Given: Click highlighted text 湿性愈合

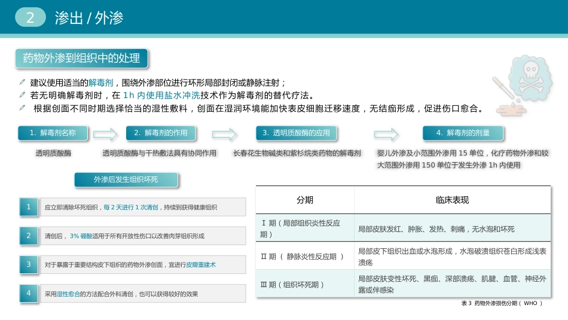Looking at the screenshot, I should [x=68, y=294].
